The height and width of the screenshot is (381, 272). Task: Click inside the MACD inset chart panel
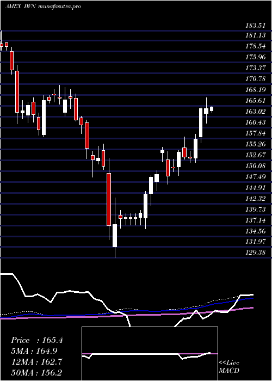150,354
